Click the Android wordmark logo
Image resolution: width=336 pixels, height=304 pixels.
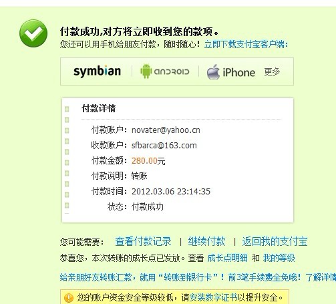(x=172, y=71)
